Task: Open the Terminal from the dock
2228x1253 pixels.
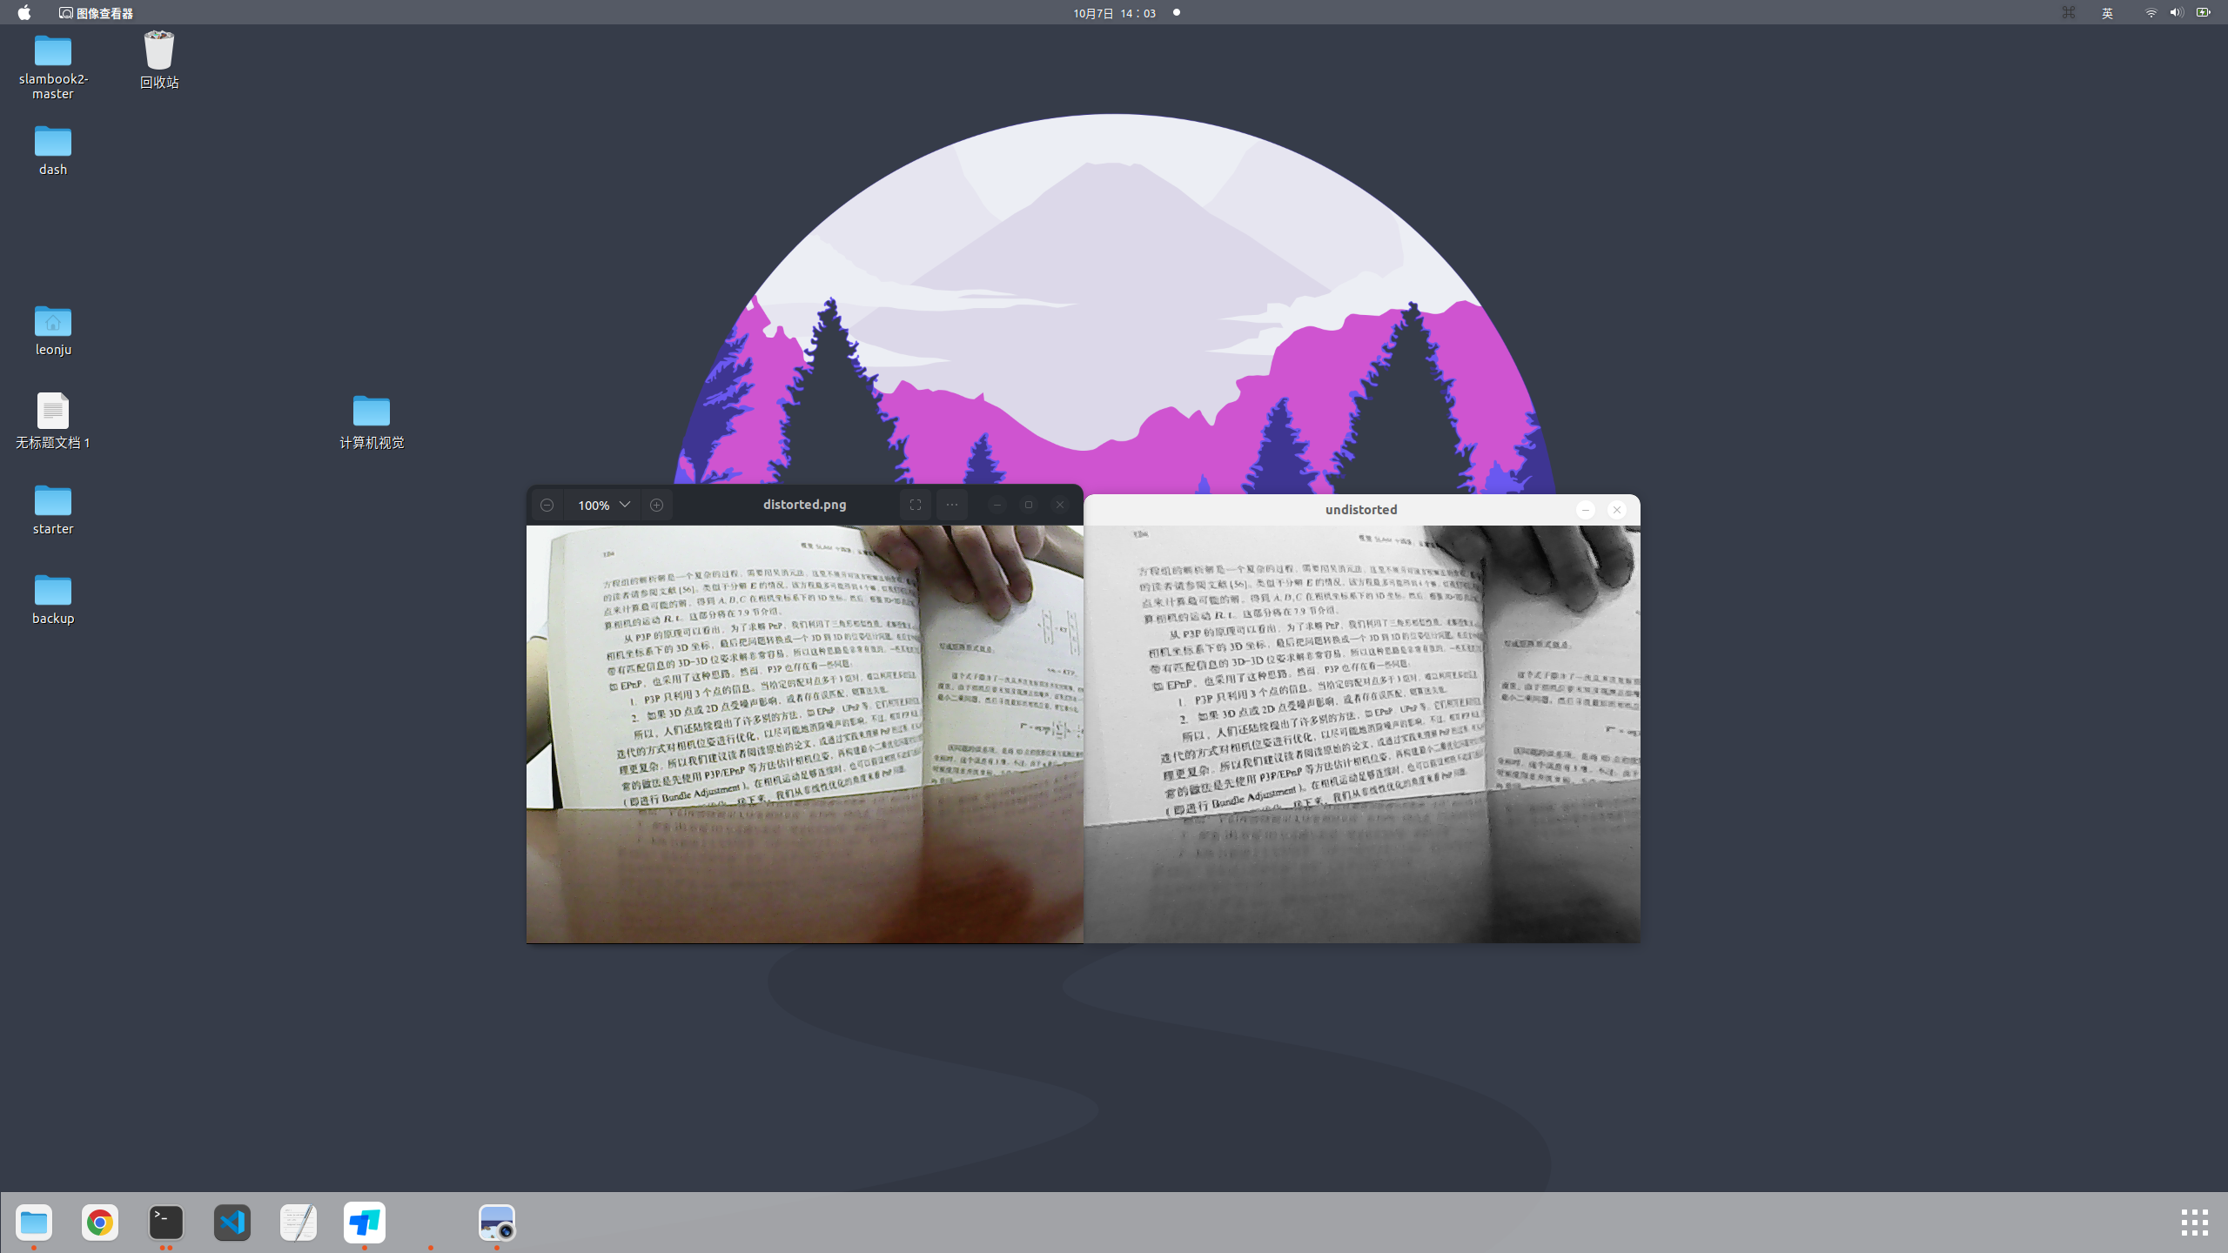Action: tap(166, 1223)
